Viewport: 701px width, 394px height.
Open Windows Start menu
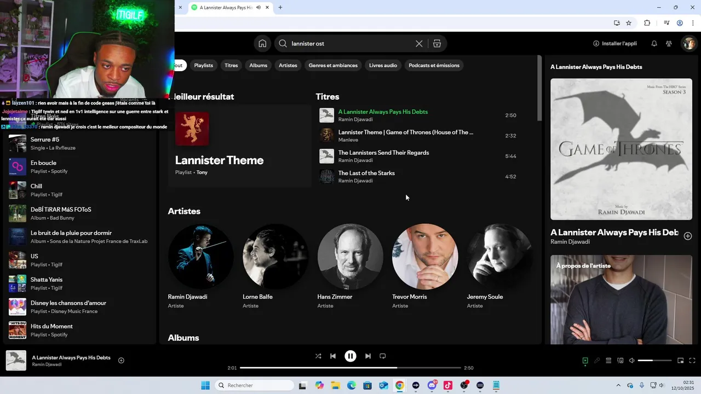pos(205,385)
